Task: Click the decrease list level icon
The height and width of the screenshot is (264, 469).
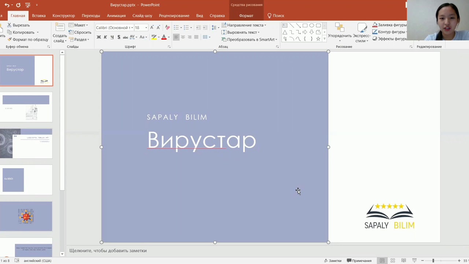Action: coord(198,27)
